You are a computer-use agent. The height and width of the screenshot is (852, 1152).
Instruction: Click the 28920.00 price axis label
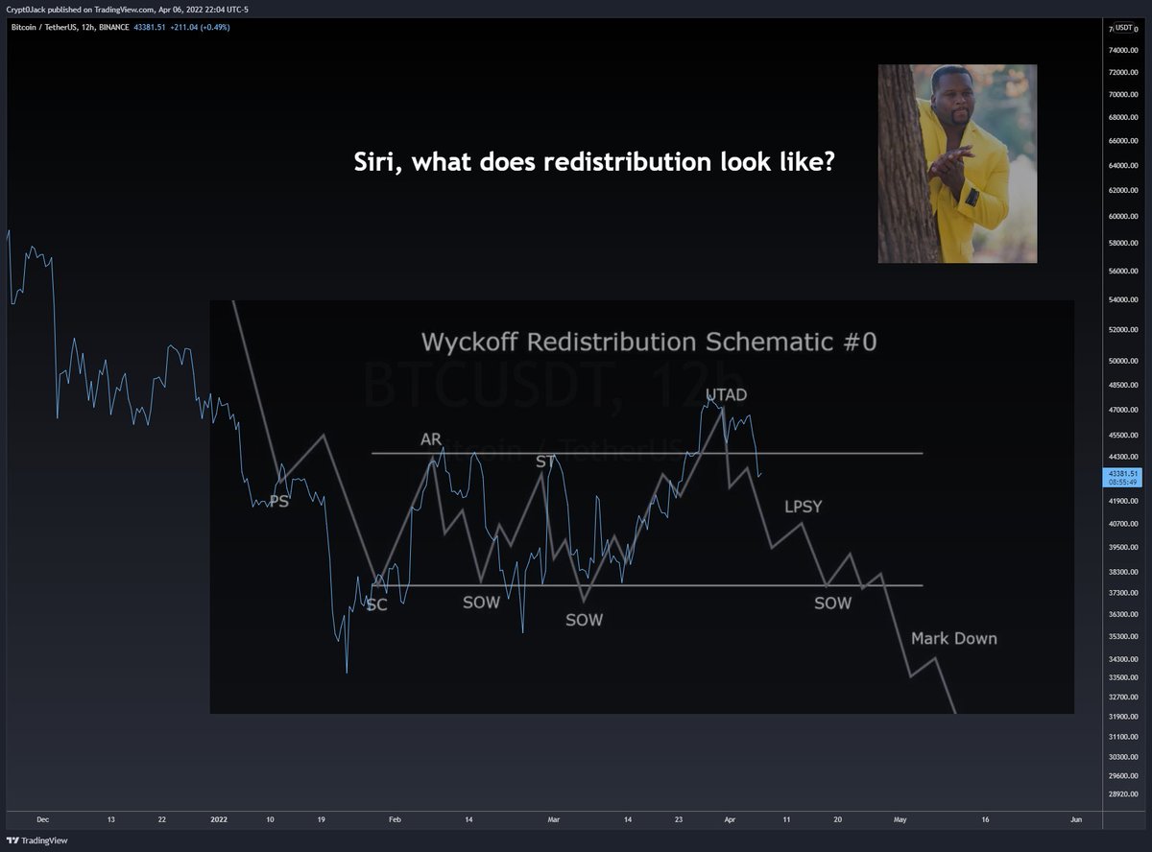click(x=1123, y=795)
